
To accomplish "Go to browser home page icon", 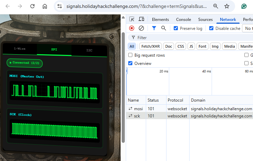I will (x=45, y=6).
